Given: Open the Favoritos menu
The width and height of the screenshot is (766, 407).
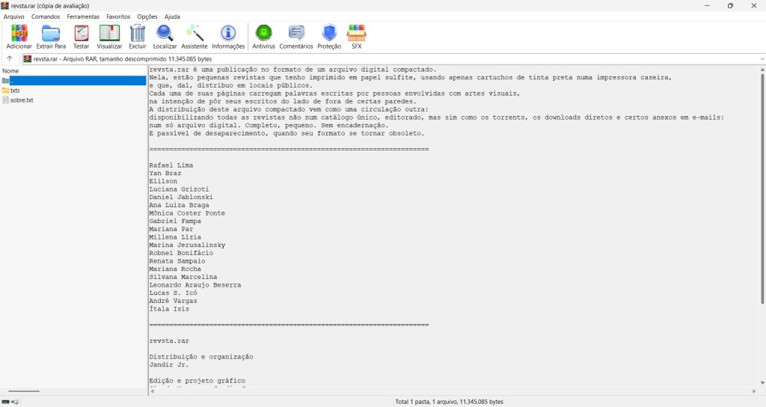Looking at the screenshot, I should [118, 16].
